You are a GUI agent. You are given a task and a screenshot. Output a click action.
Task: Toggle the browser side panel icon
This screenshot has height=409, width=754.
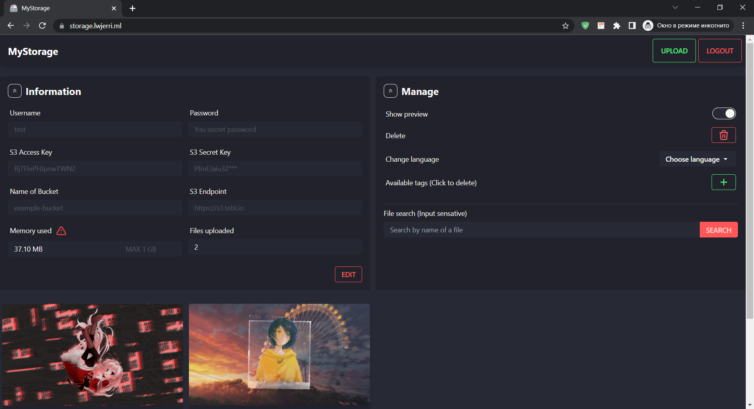[632, 26]
